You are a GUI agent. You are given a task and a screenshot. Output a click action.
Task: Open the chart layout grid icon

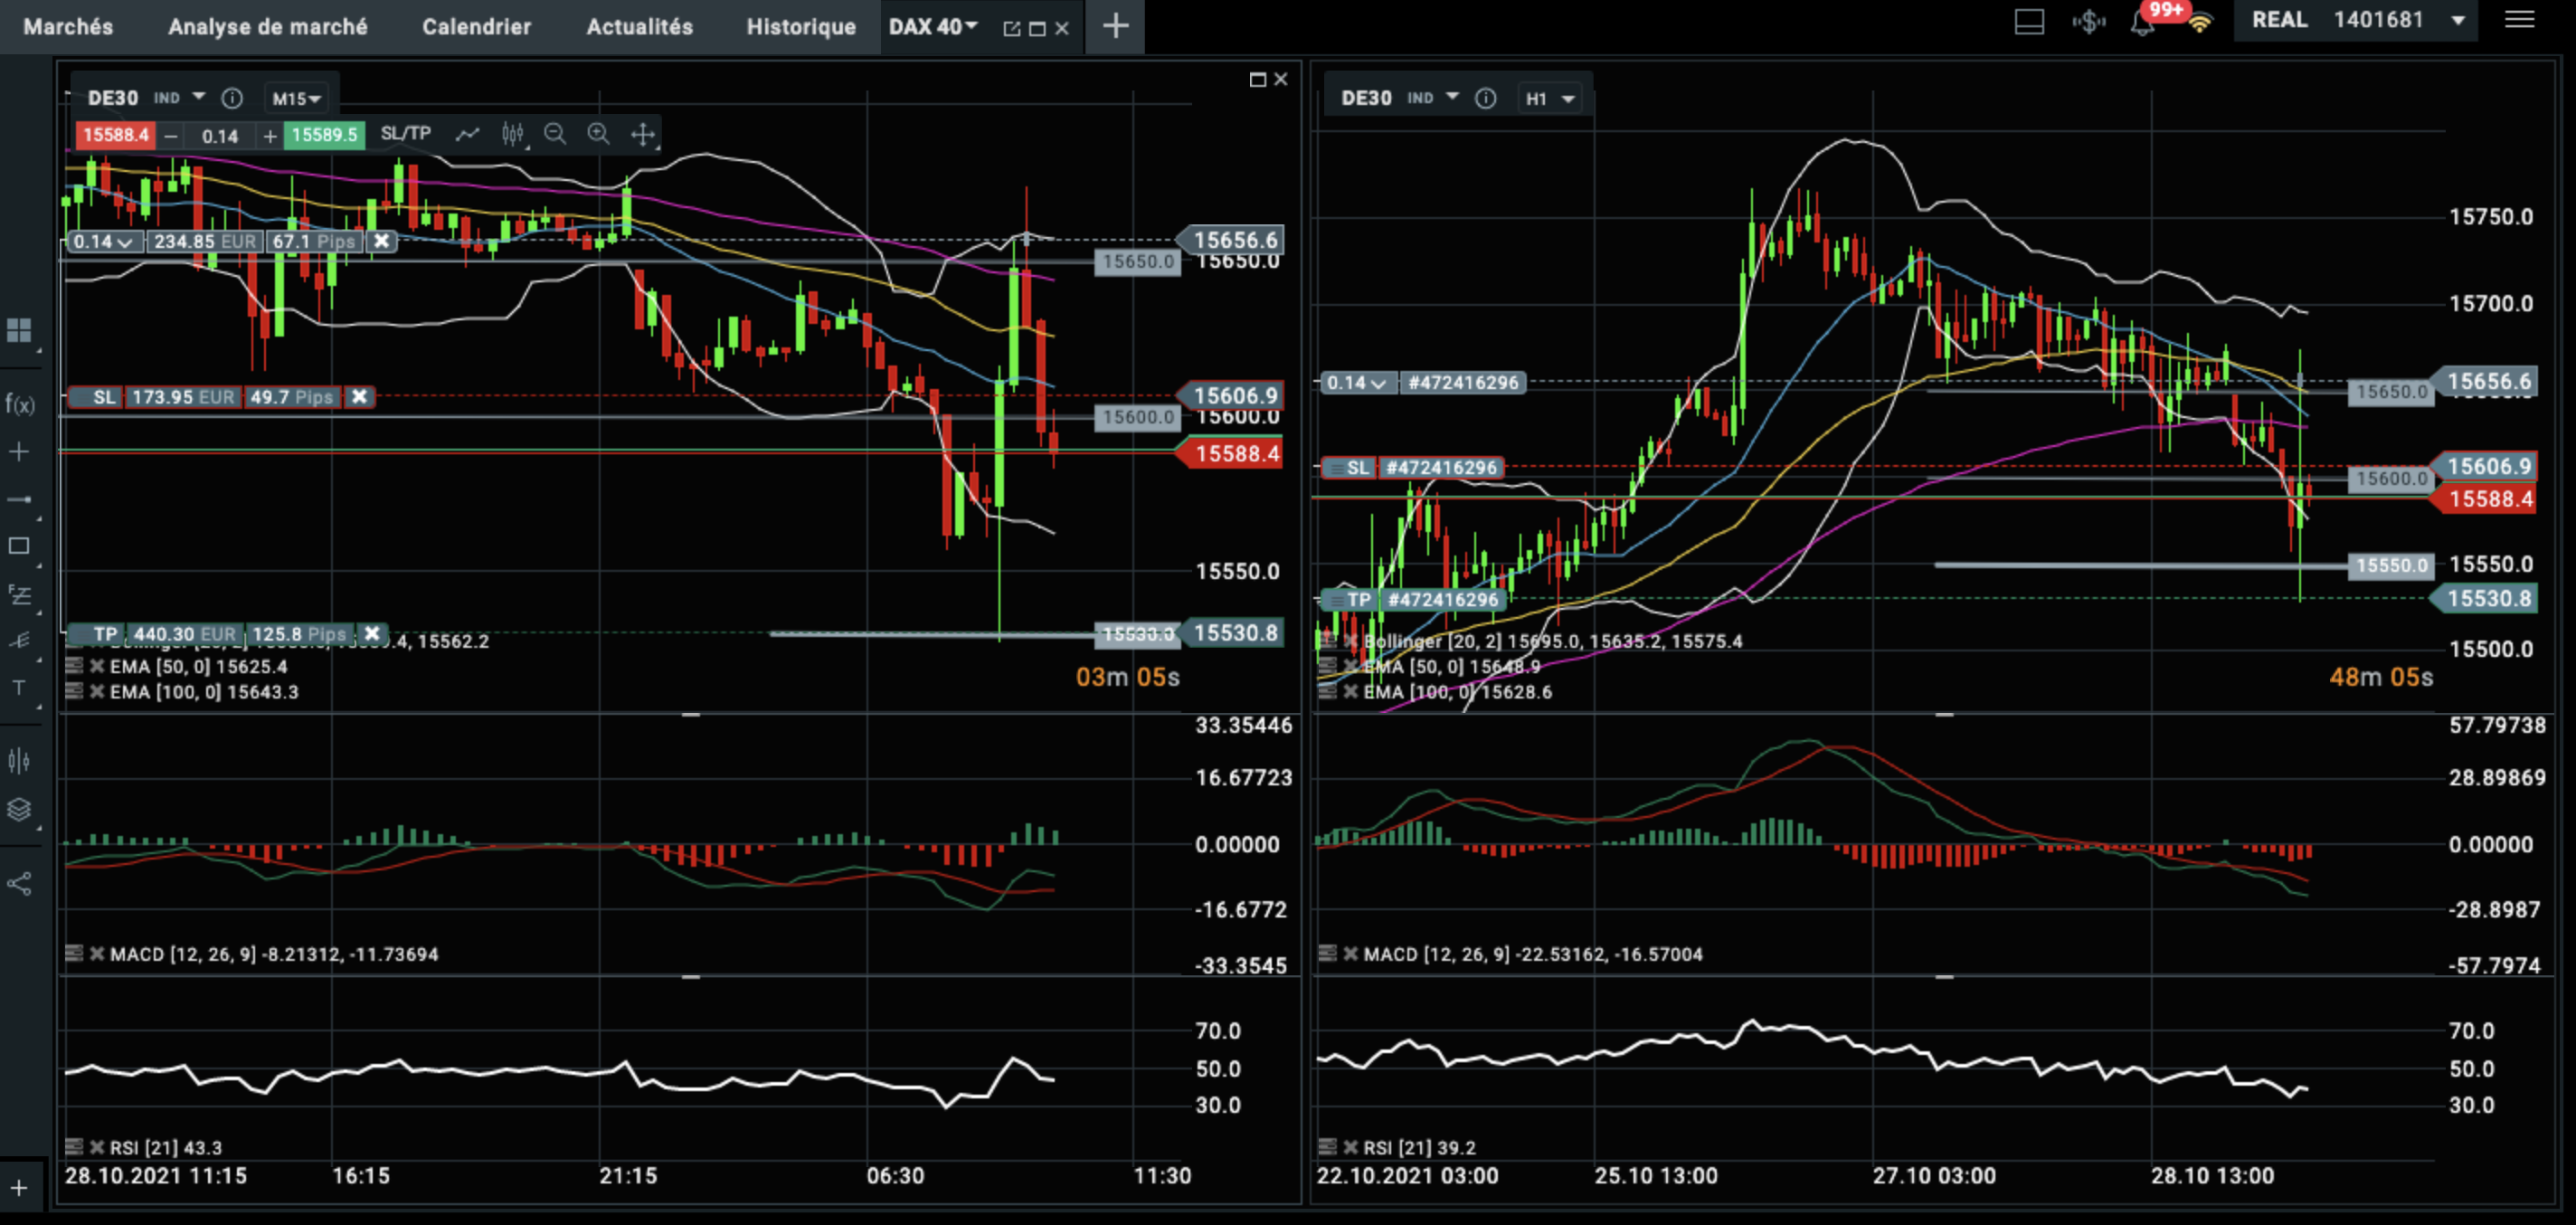[19, 330]
